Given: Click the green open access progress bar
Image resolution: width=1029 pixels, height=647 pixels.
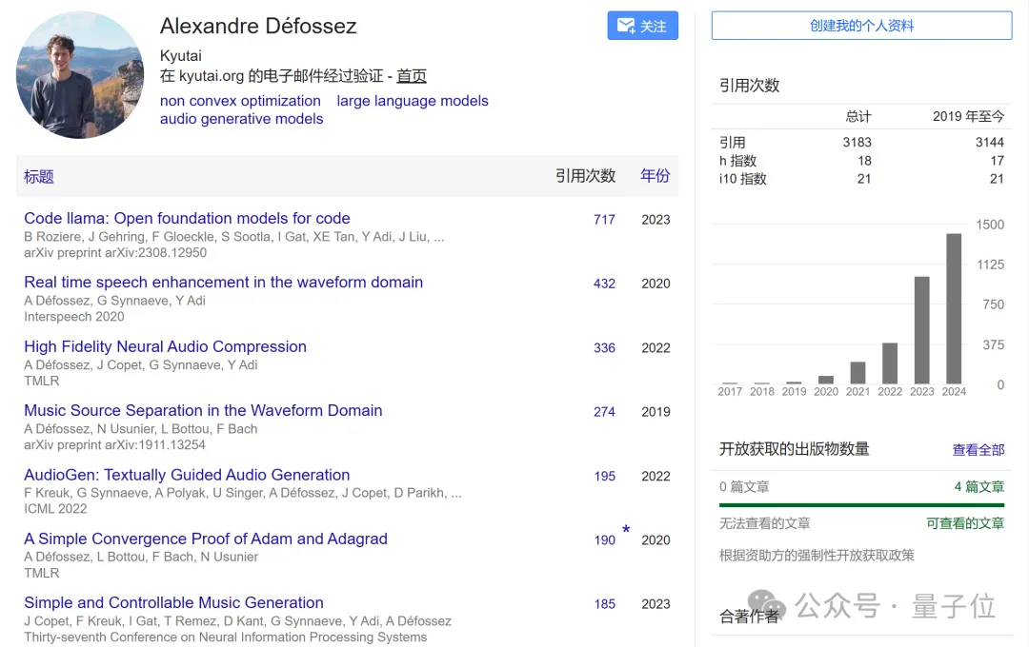Looking at the screenshot, I should click(861, 504).
